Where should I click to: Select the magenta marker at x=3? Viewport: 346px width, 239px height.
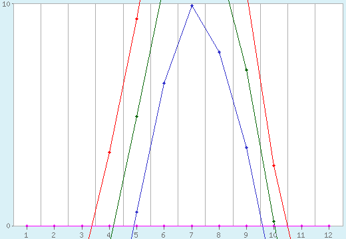(82, 226)
